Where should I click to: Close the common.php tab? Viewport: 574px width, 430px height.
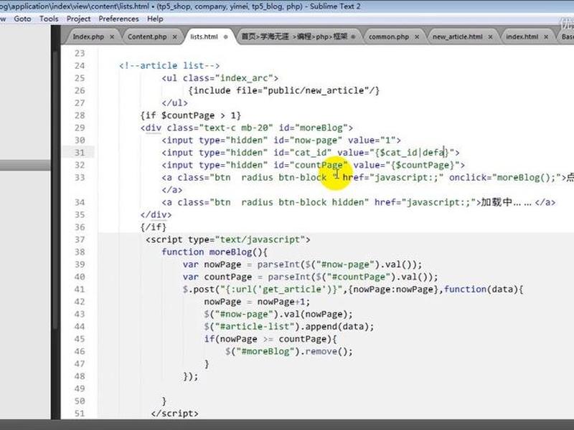tap(417, 37)
